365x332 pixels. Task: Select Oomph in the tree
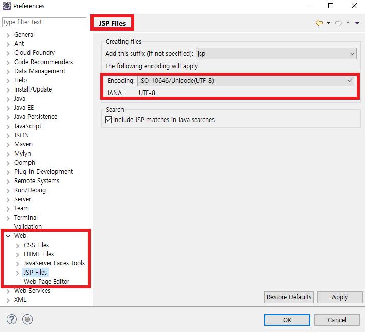coord(24,163)
